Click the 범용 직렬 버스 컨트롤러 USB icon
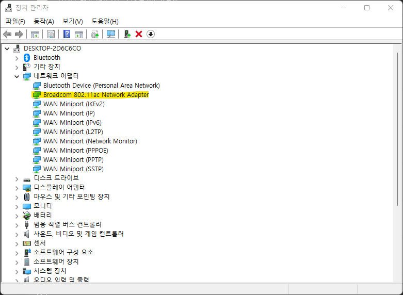This screenshot has height=295, width=403. 27,225
